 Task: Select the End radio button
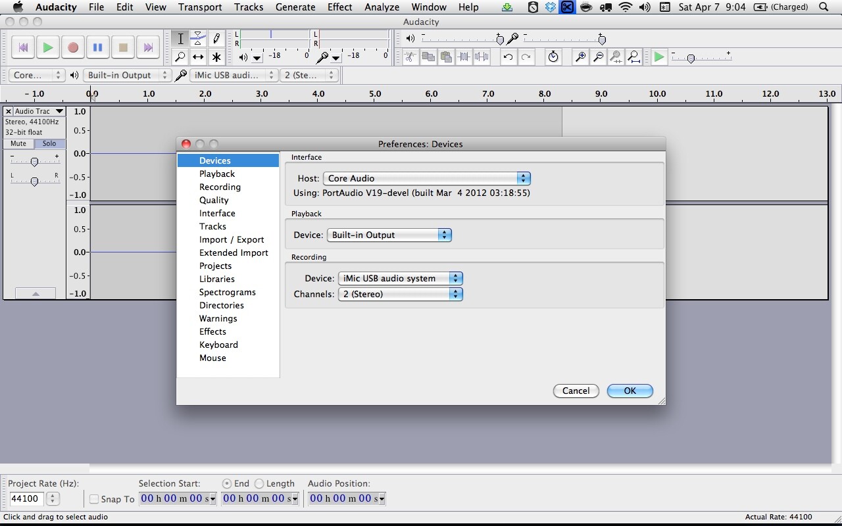coord(227,483)
